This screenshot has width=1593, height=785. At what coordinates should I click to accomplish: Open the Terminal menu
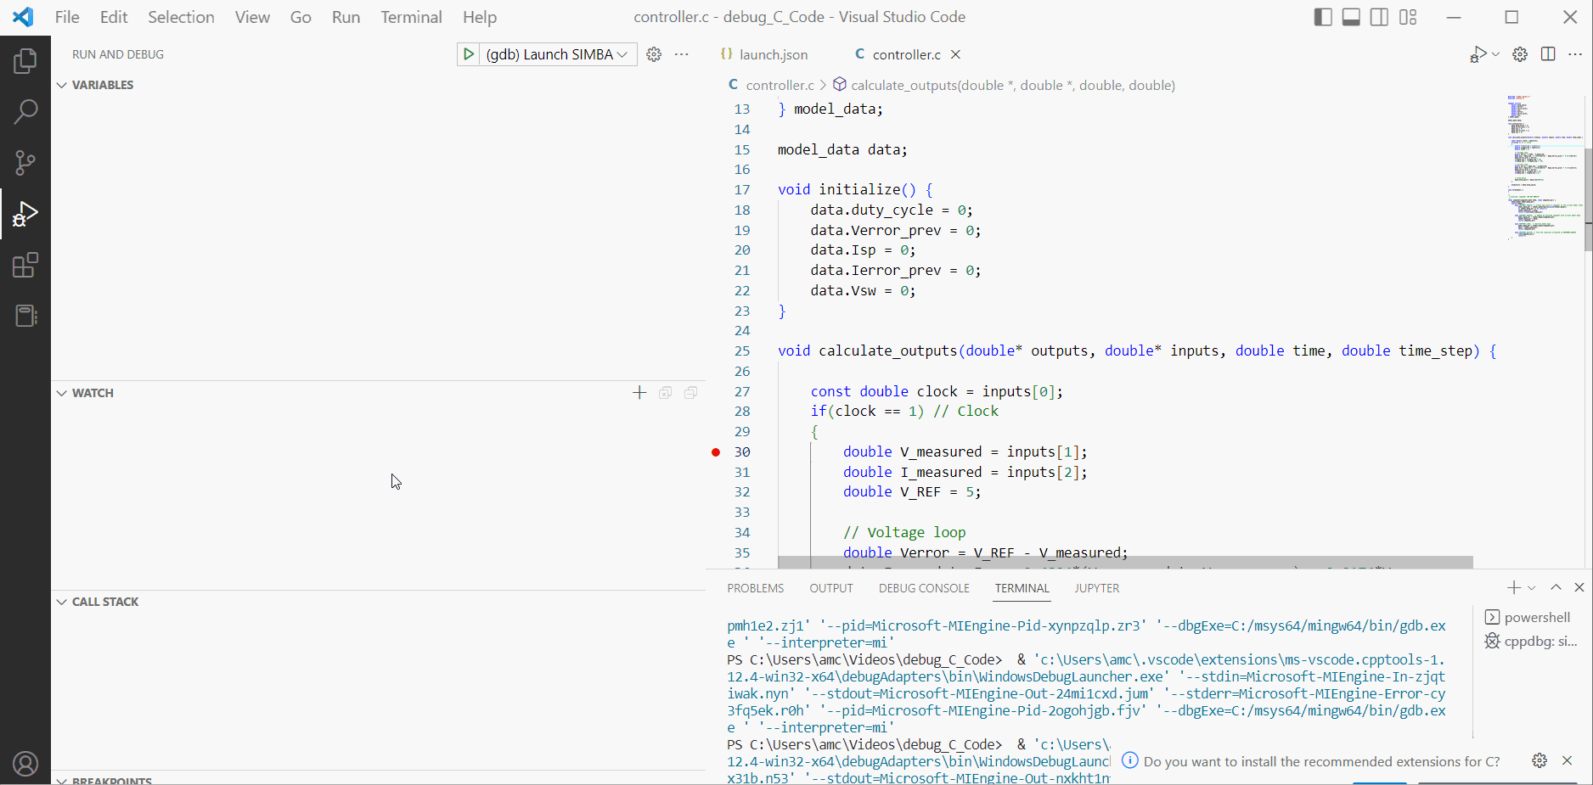click(x=411, y=17)
